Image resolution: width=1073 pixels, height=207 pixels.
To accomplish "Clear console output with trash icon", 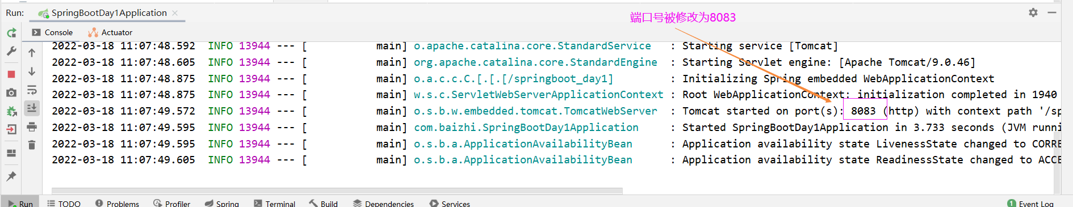I will (x=32, y=145).
